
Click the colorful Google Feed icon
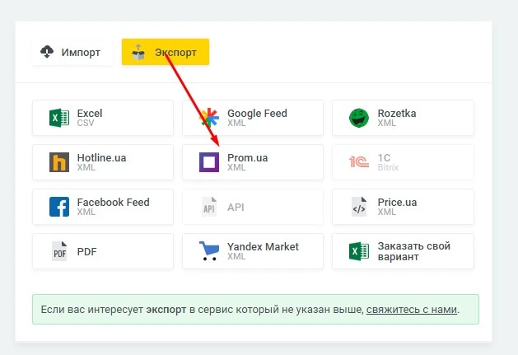point(209,118)
